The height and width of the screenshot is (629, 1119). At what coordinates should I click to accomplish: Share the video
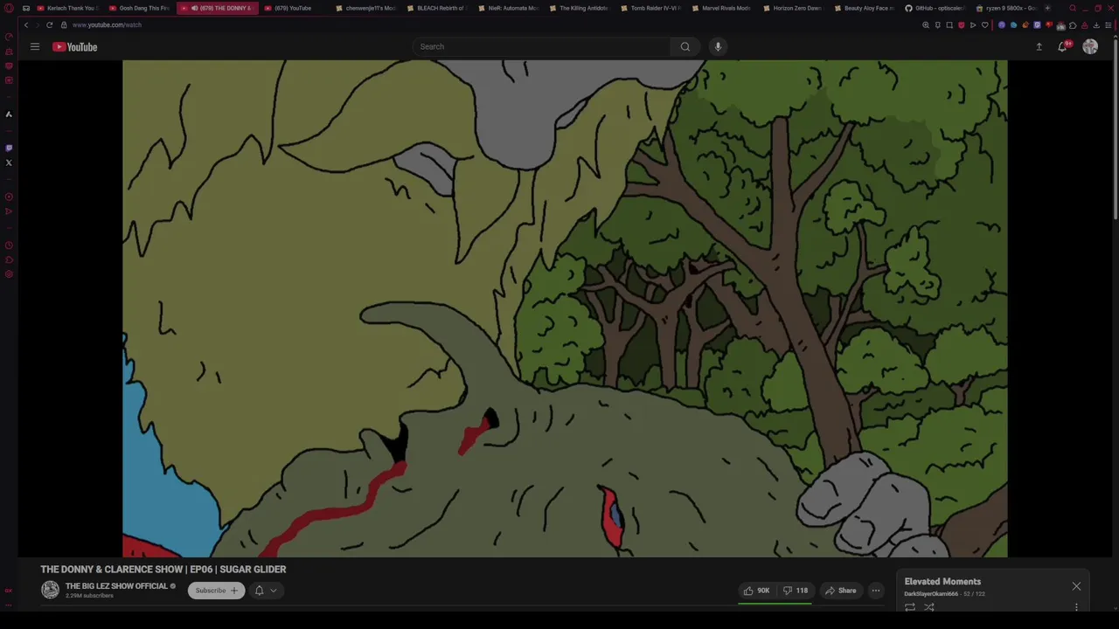coord(840,591)
